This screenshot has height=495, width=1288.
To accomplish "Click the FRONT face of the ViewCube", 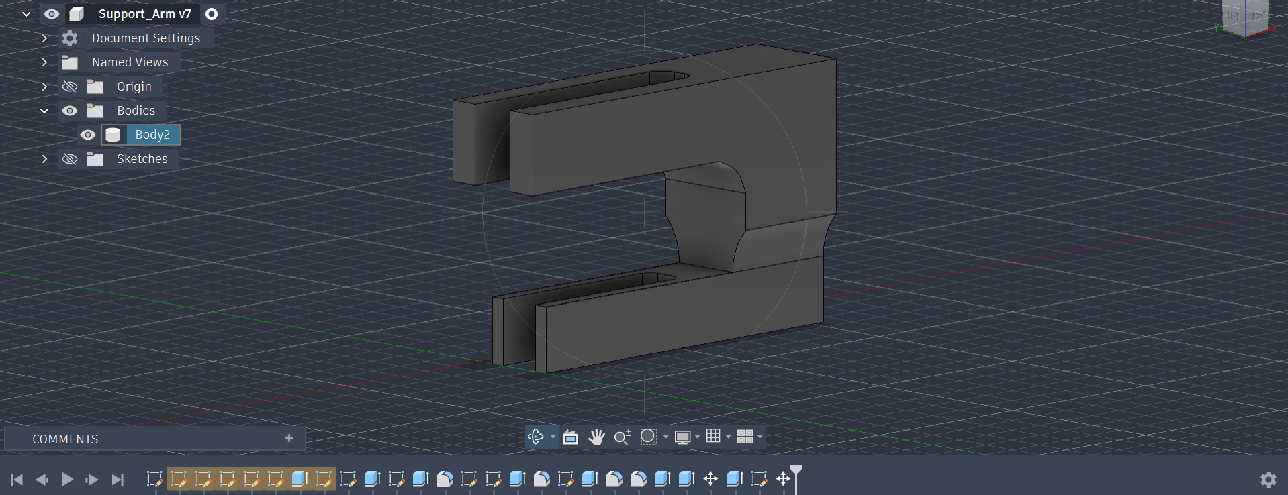I will (1256, 17).
